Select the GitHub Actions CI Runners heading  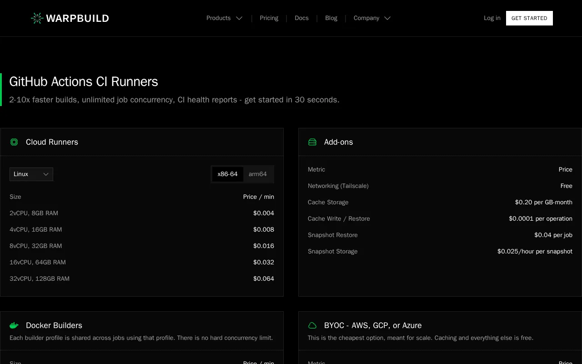[84, 82]
